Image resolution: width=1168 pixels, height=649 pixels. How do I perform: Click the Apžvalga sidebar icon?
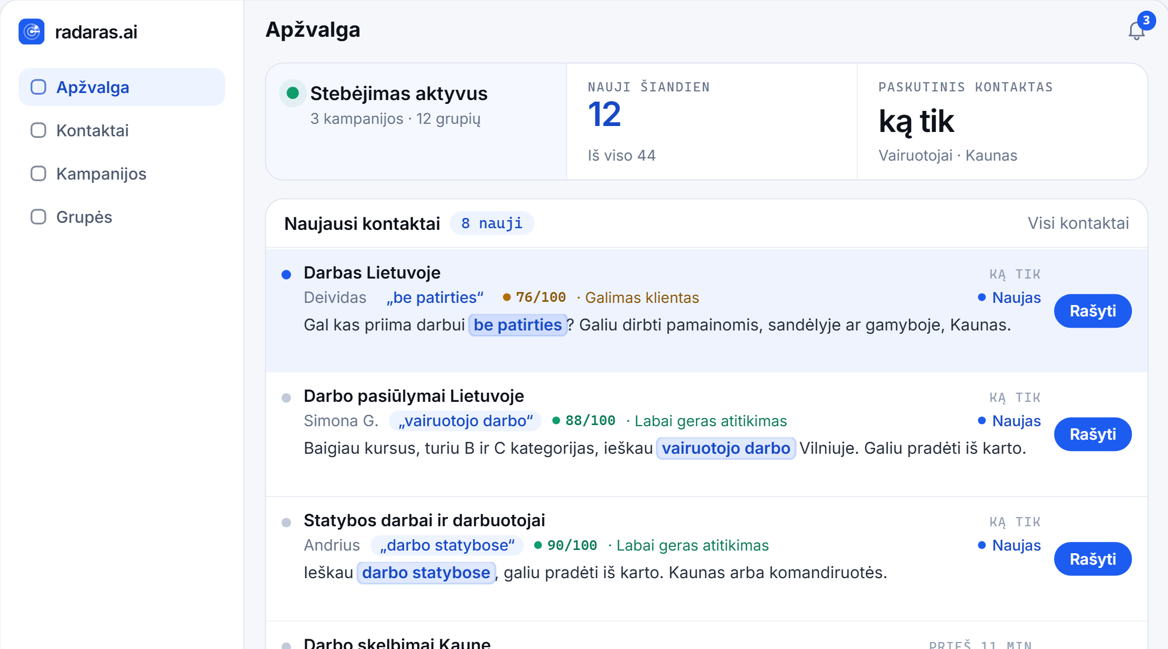38,87
